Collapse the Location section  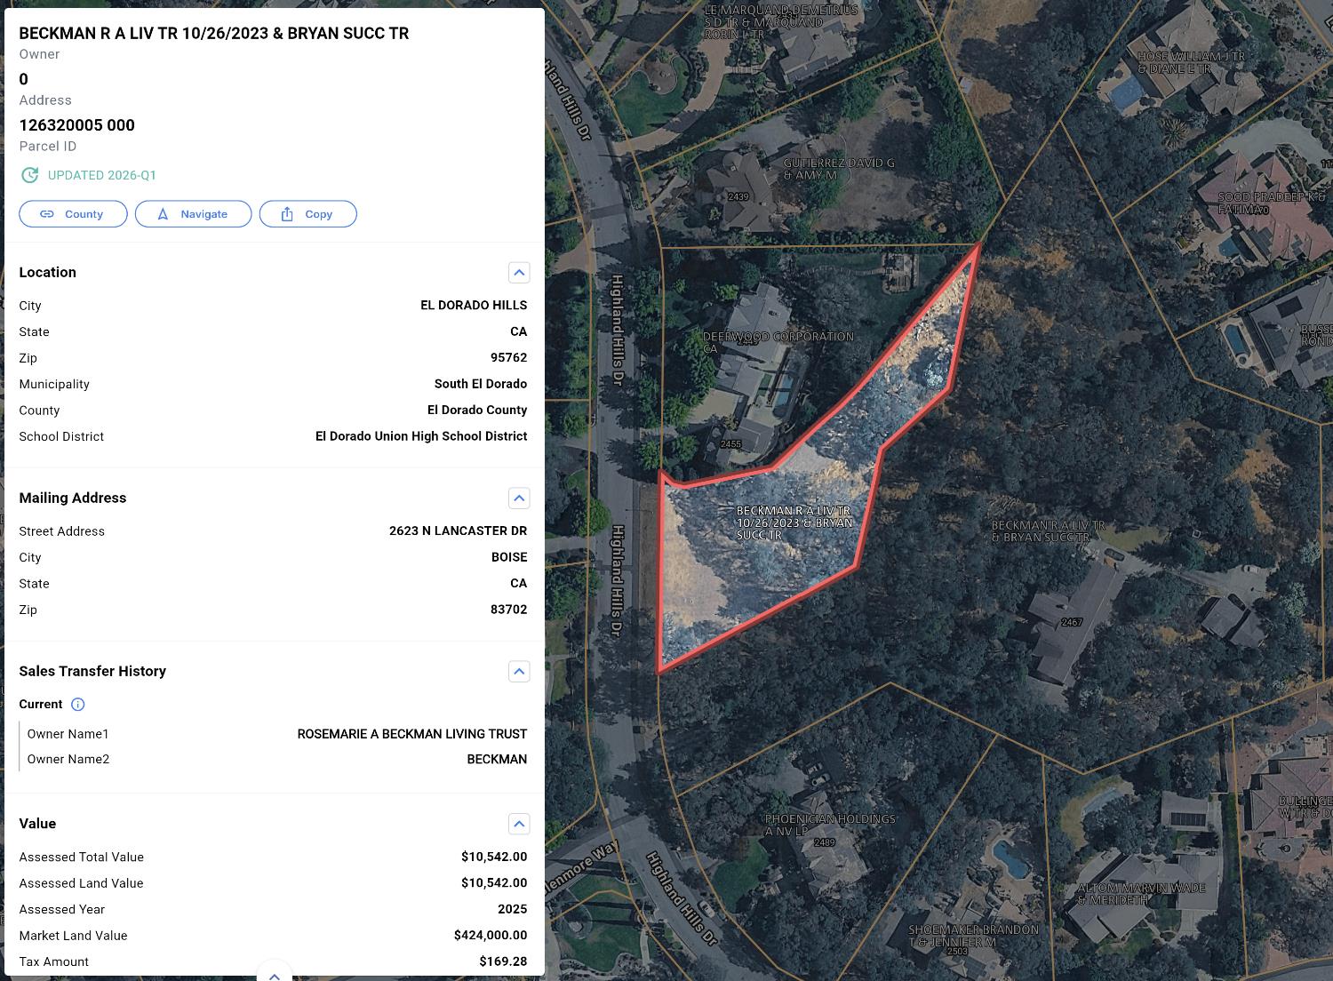click(519, 273)
